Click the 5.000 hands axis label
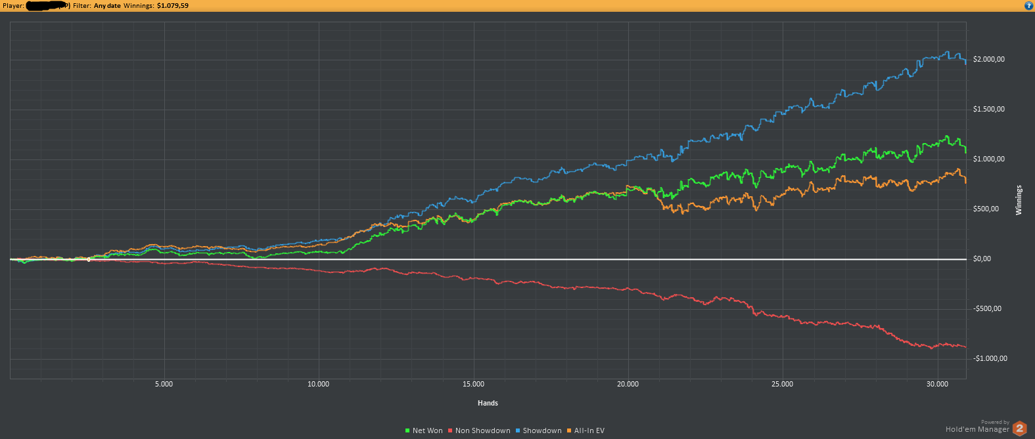Image resolution: width=1035 pixels, height=439 pixels. pyautogui.click(x=164, y=385)
